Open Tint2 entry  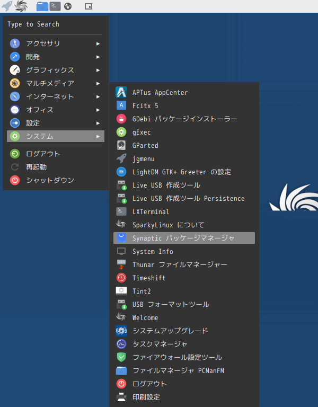(x=184, y=291)
